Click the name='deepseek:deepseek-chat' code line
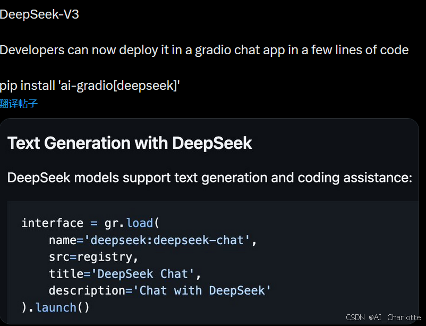 tap(152, 240)
